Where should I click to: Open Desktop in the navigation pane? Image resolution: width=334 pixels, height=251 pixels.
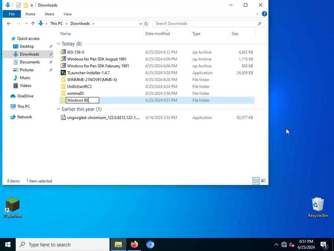coord(27,46)
